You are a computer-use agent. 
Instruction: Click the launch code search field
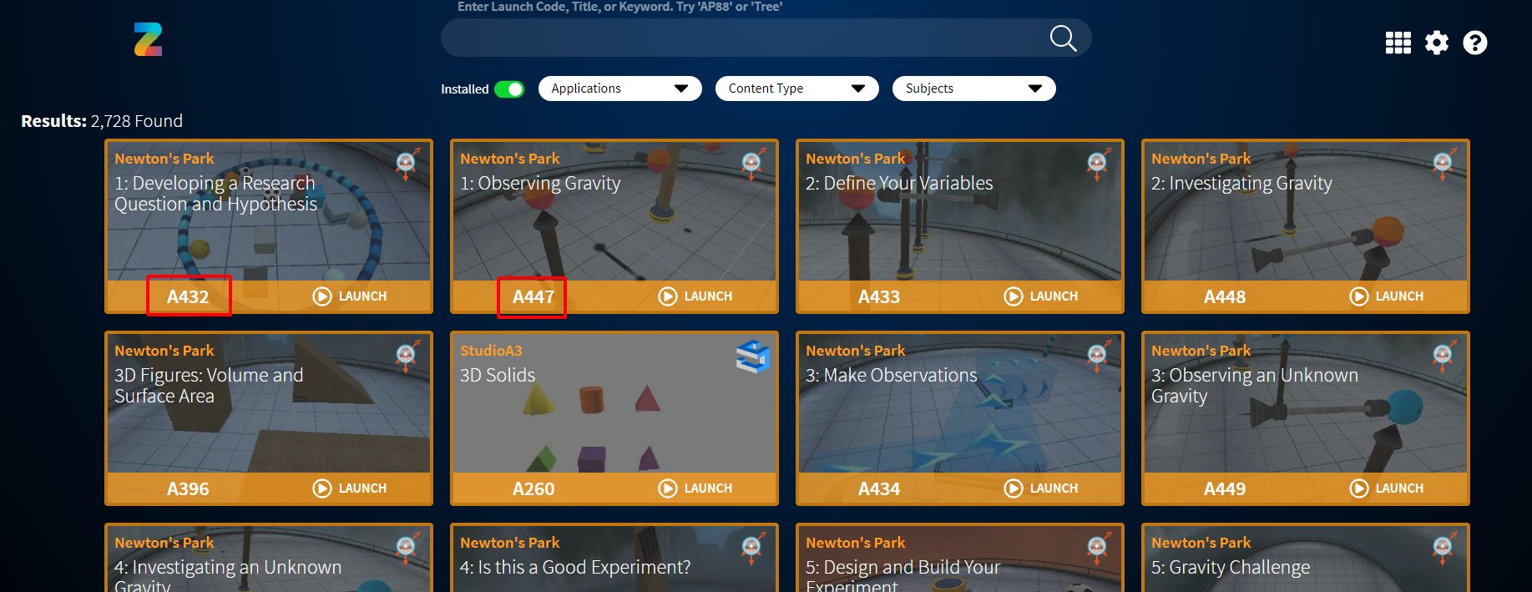(743, 38)
